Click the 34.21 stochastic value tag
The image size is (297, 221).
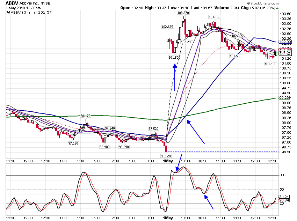(284, 197)
